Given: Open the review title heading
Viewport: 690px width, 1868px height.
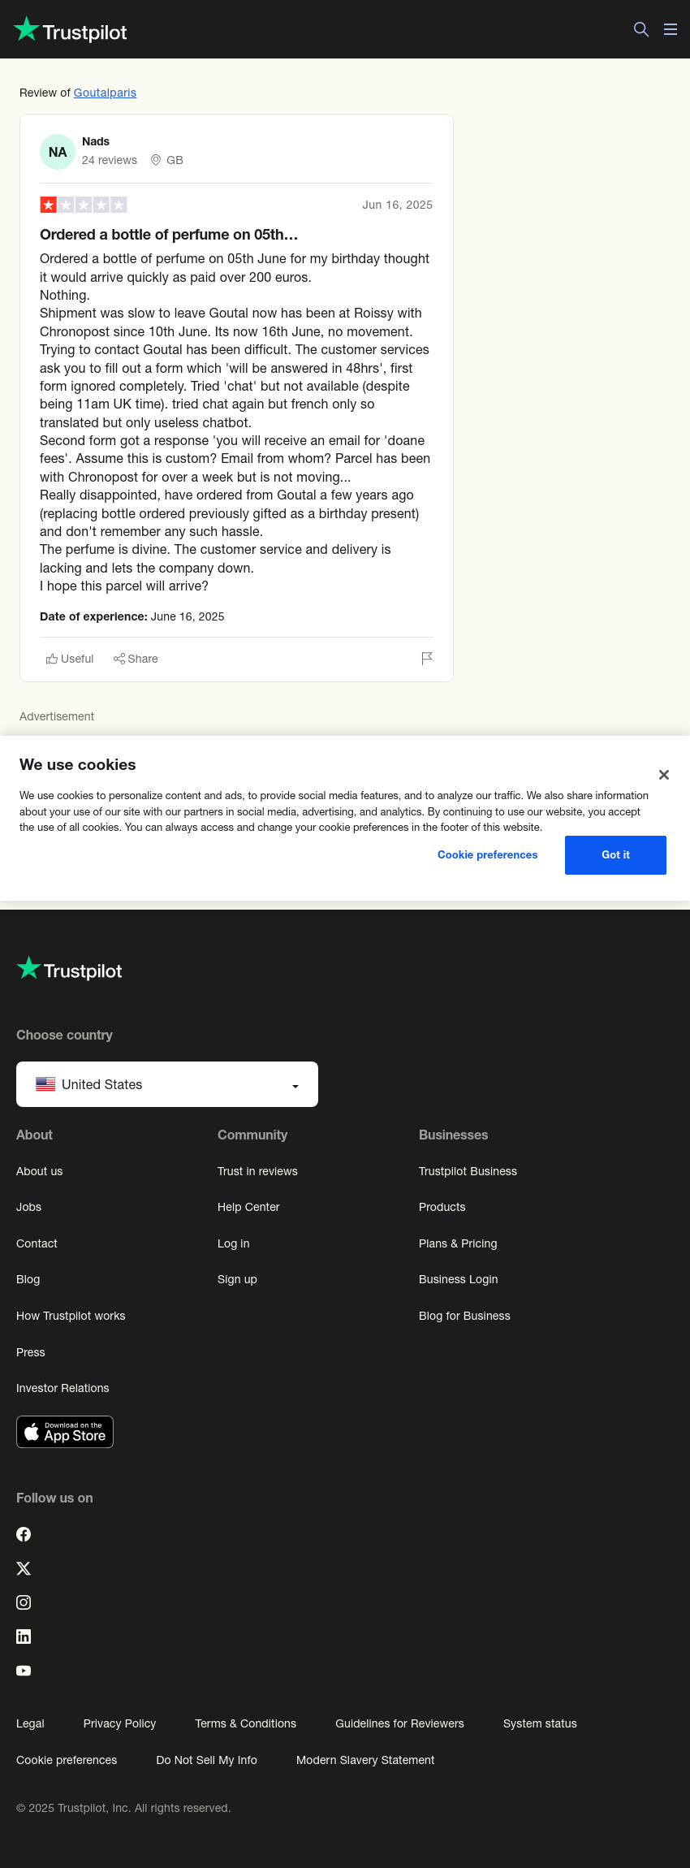Looking at the screenshot, I should (x=169, y=235).
